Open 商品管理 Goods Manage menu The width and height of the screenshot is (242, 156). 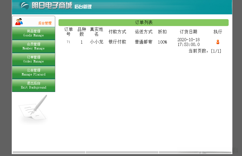coord(33,33)
